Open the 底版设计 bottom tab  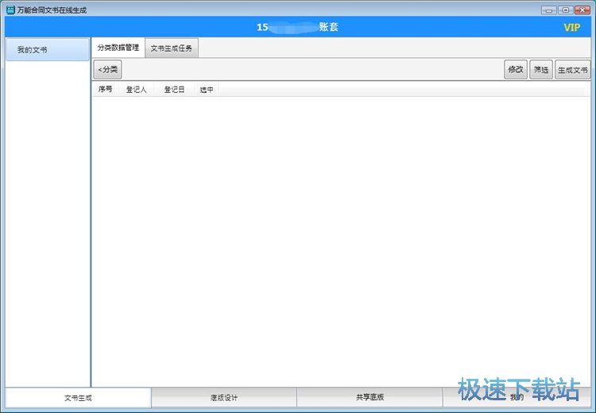point(224,398)
